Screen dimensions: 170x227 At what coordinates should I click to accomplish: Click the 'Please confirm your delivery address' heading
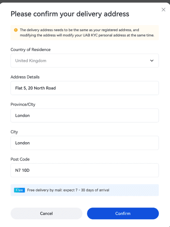coord(70,14)
